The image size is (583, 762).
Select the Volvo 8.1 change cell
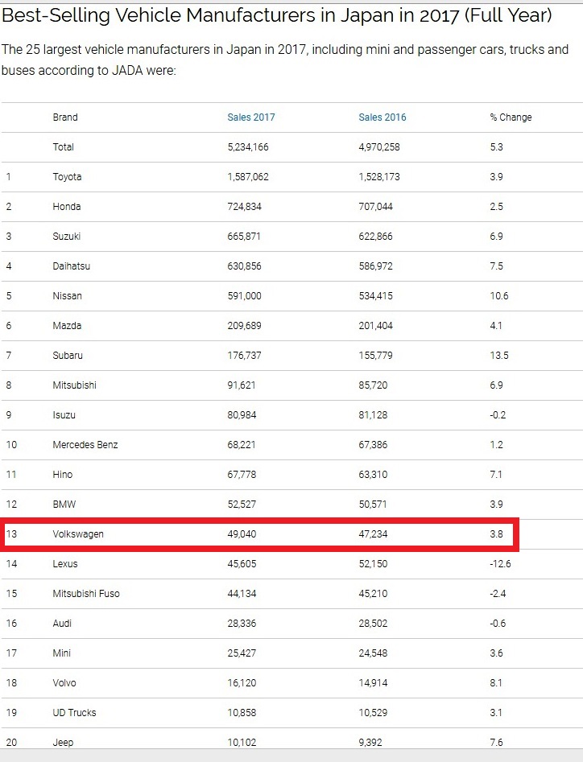pyautogui.click(x=496, y=683)
